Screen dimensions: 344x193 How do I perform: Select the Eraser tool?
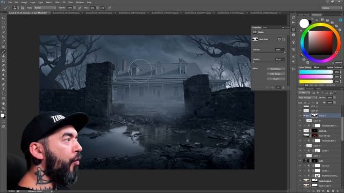point(3,65)
